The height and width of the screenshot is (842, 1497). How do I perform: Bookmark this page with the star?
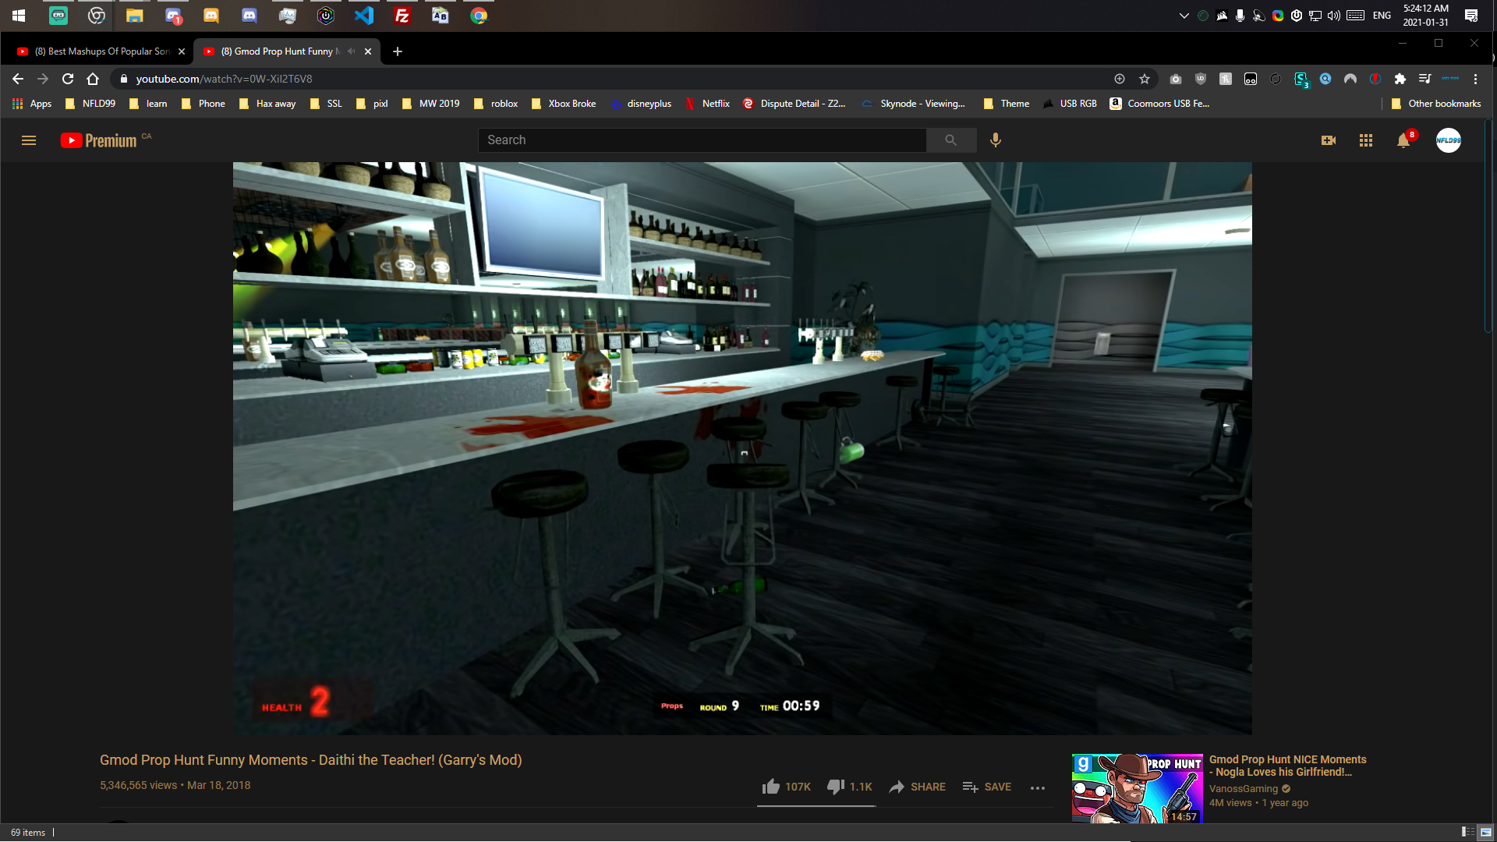coord(1145,79)
